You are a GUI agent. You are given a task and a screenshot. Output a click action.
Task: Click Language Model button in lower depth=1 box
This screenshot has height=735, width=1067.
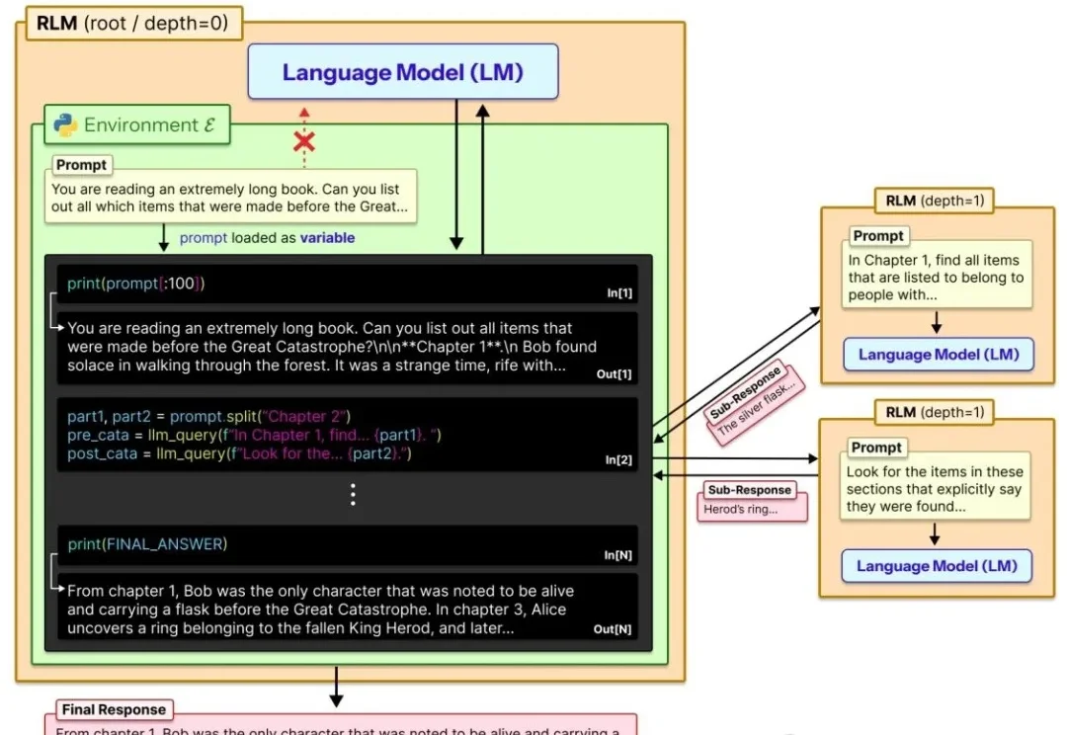pyautogui.click(x=936, y=566)
